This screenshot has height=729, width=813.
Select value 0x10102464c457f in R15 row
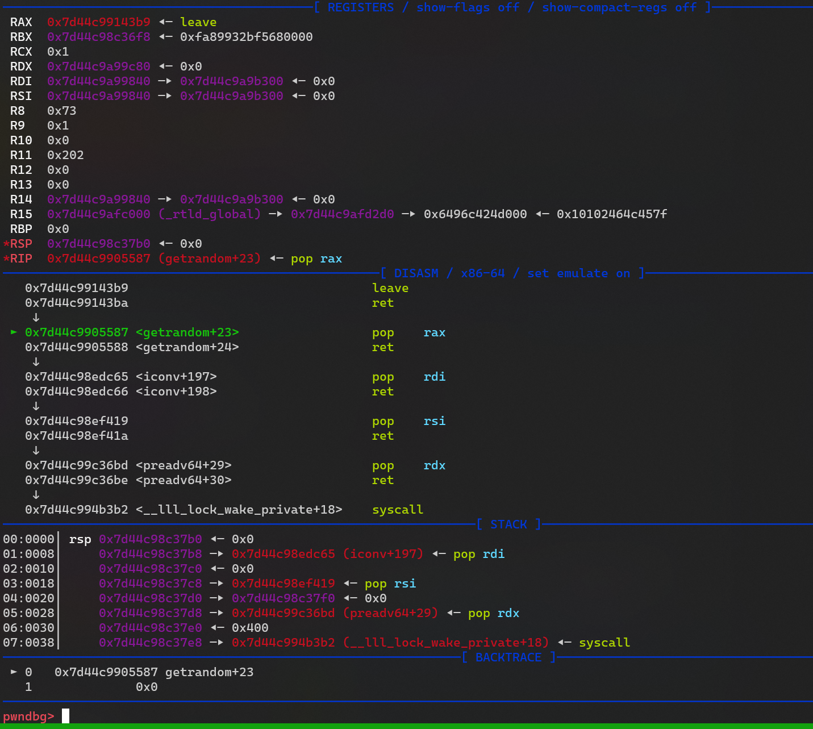point(612,214)
